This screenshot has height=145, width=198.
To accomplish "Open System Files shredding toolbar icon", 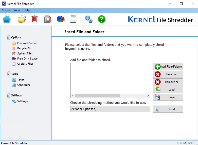I will 47,19.
